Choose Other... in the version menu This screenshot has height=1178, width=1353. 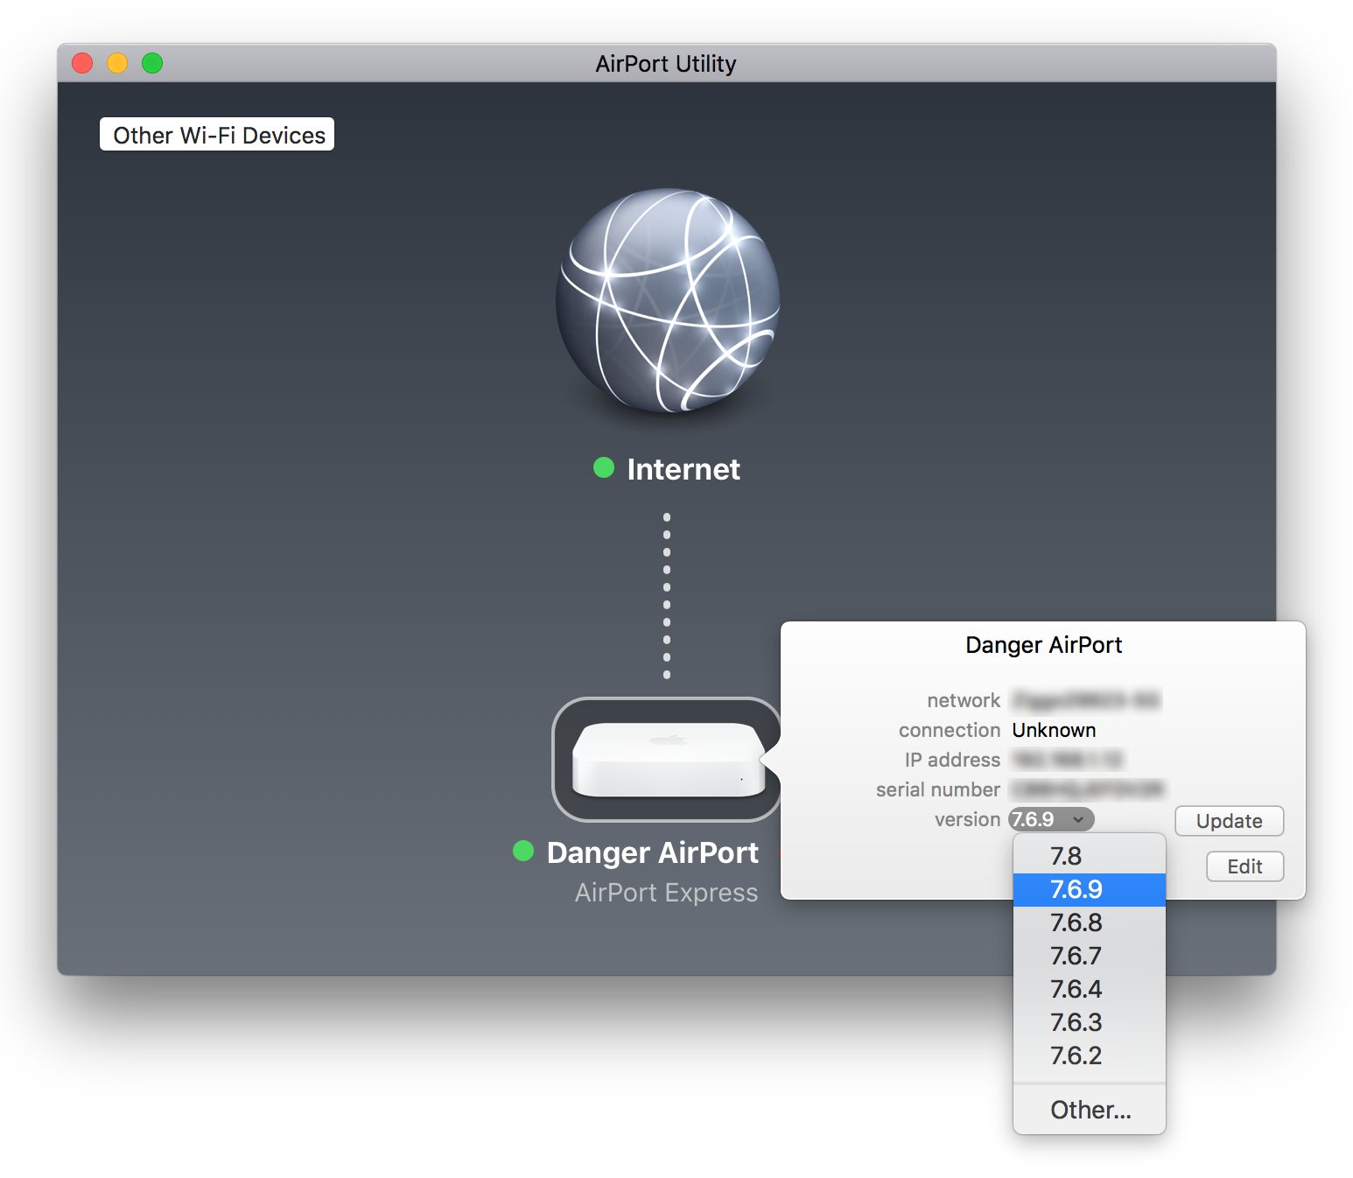click(1090, 1110)
